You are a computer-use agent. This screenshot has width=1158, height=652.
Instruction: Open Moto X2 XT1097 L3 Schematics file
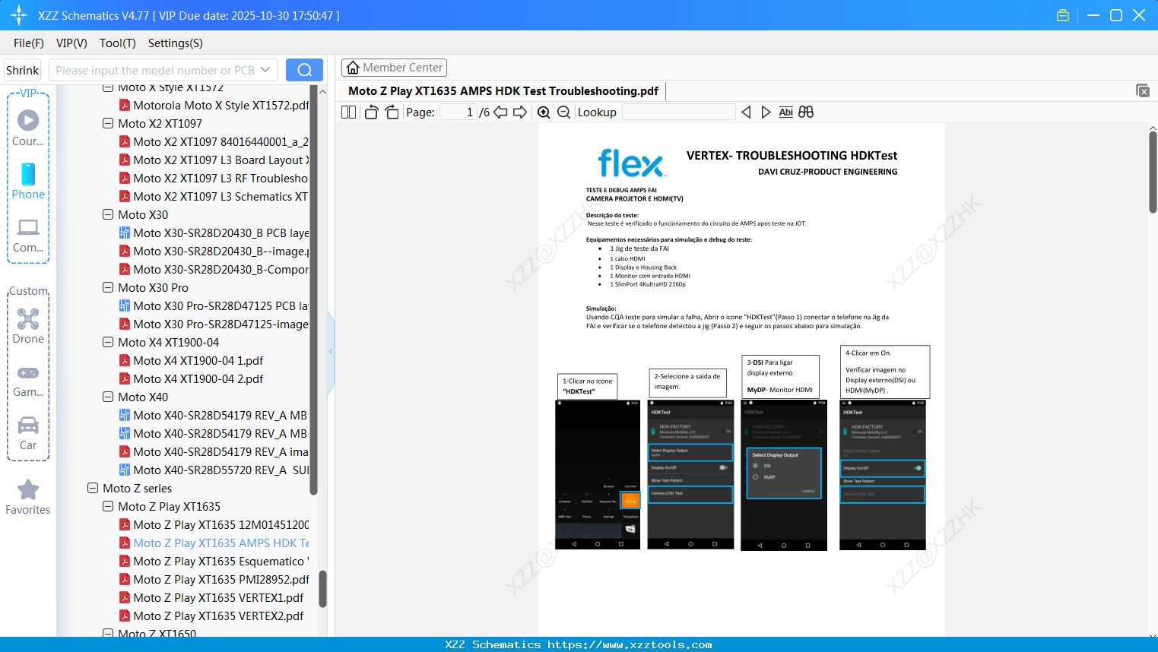pyautogui.click(x=214, y=196)
